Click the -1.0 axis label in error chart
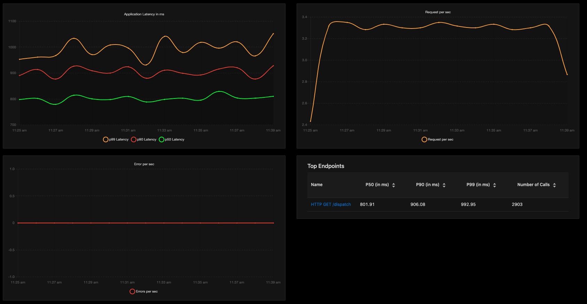 pyautogui.click(x=12, y=277)
